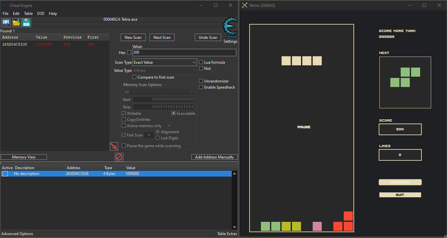Screen dimensions: 447x238
Task: Open the D3D menu
Action: [x=41, y=14]
